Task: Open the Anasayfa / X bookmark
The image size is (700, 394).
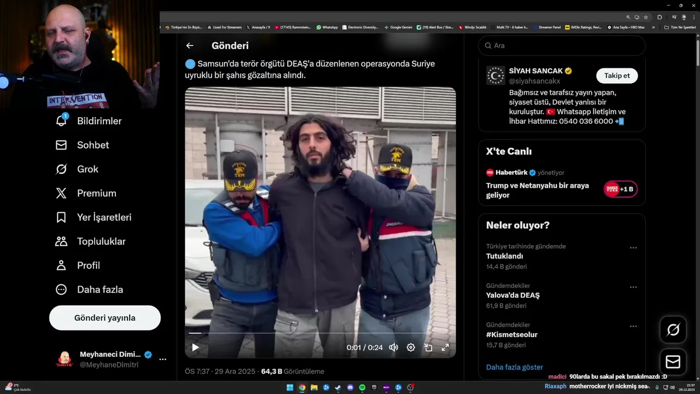Action: [x=258, y=27]
